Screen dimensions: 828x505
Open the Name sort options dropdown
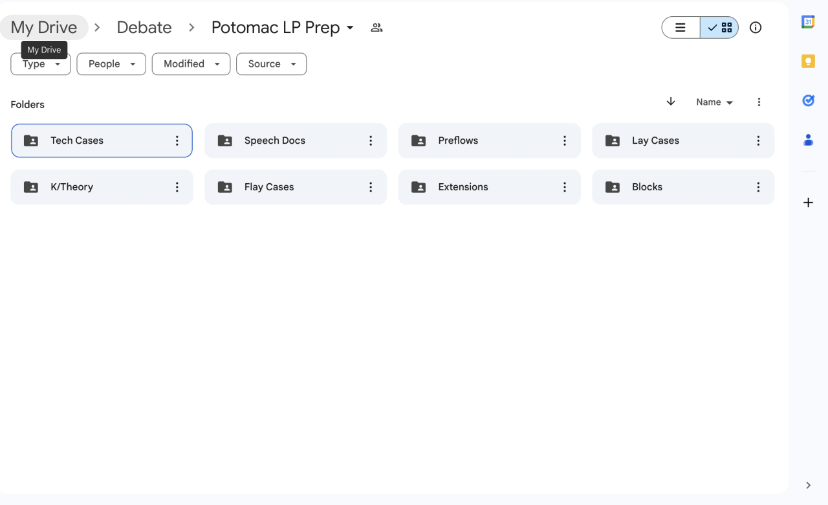(x=714, y=102)
